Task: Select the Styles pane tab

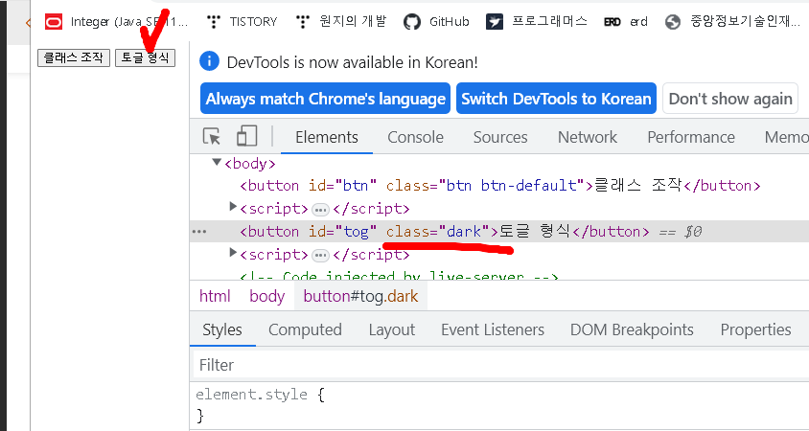Action: (x=222, y=329)
